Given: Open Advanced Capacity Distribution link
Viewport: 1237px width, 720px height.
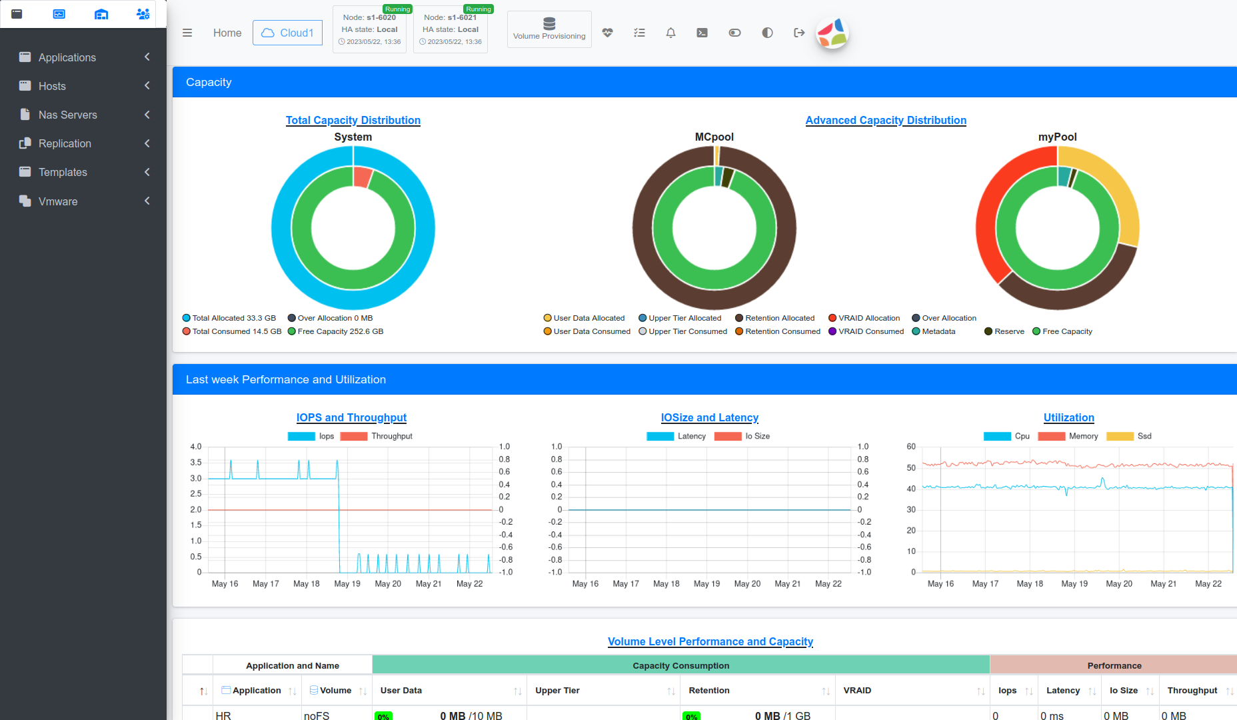Looking at the screenshot, I should click(x=886, y=120).
